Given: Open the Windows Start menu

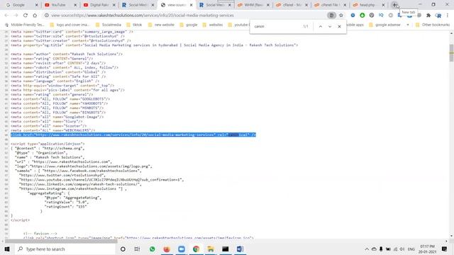Looking at the screenshot, I should pyautogui.click(x=7, y=249).
